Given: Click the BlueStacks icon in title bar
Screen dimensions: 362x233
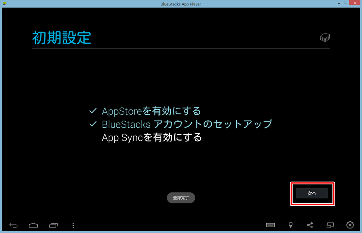Looking at the screenshot, I should pyautogui.click(x=4, y=4).
